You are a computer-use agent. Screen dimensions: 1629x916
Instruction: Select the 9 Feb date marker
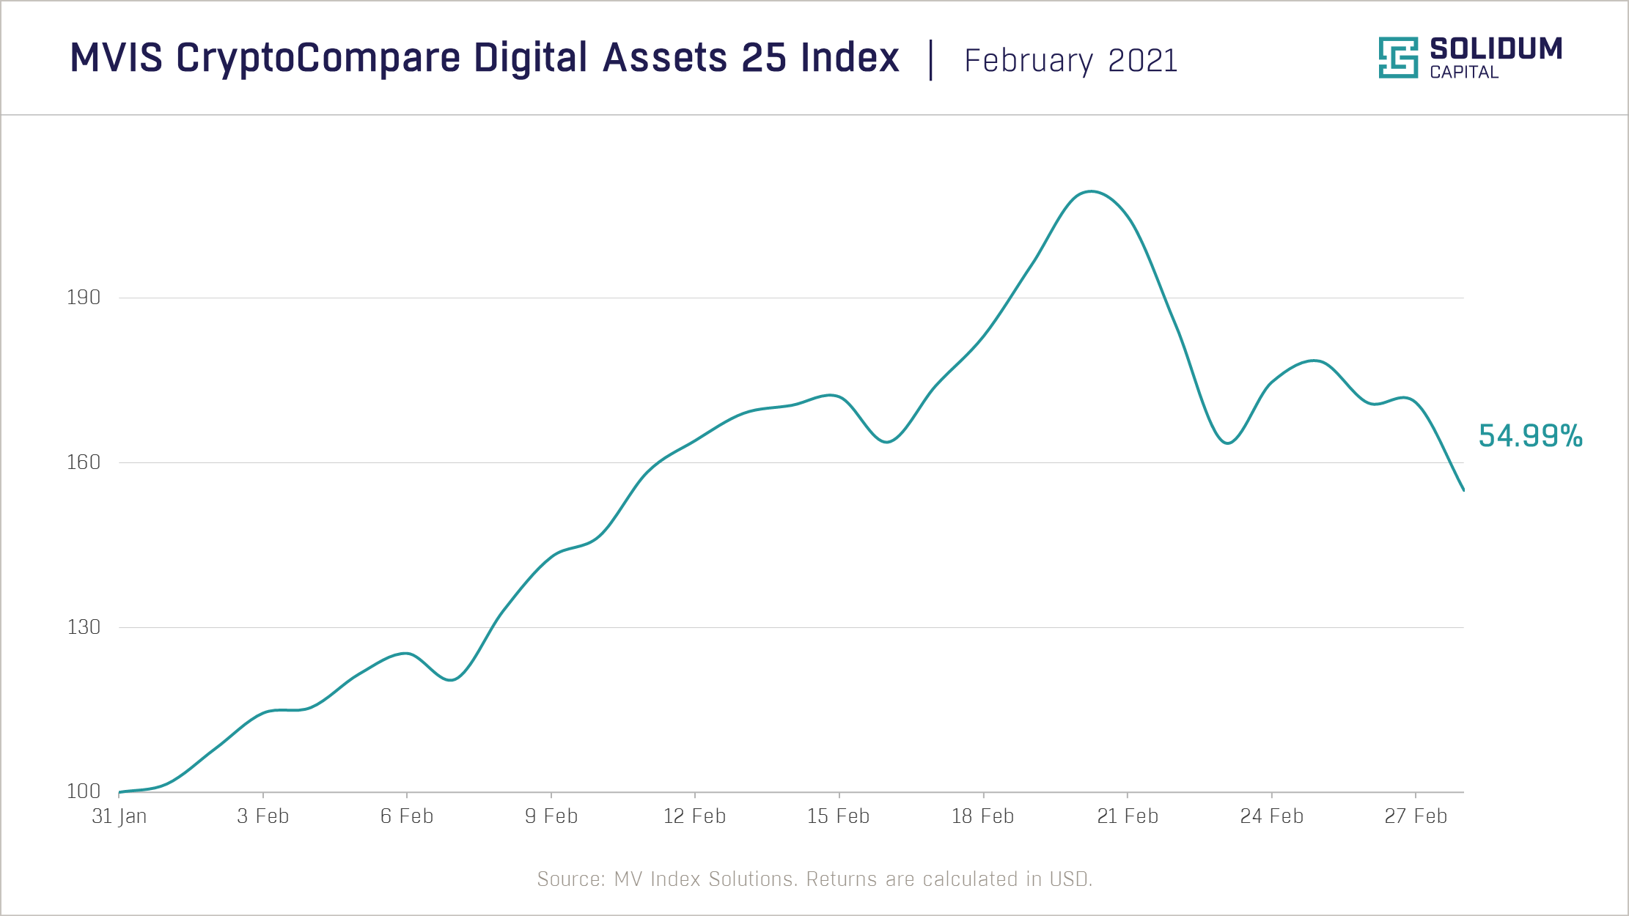[x=551, y=816]
